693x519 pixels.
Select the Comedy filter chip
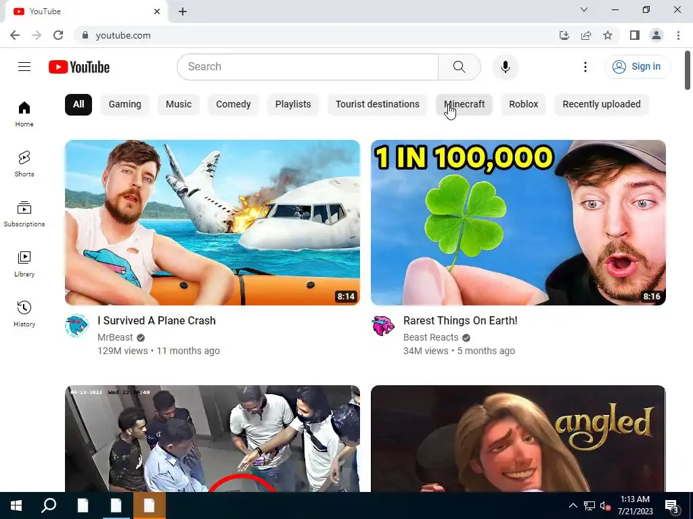[233, 105]
